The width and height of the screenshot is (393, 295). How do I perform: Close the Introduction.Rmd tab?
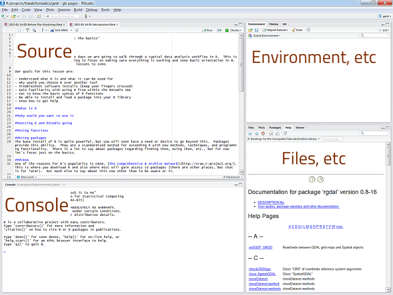117,25
